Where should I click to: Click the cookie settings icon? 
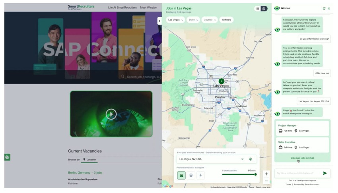click(x=7, y=157)
